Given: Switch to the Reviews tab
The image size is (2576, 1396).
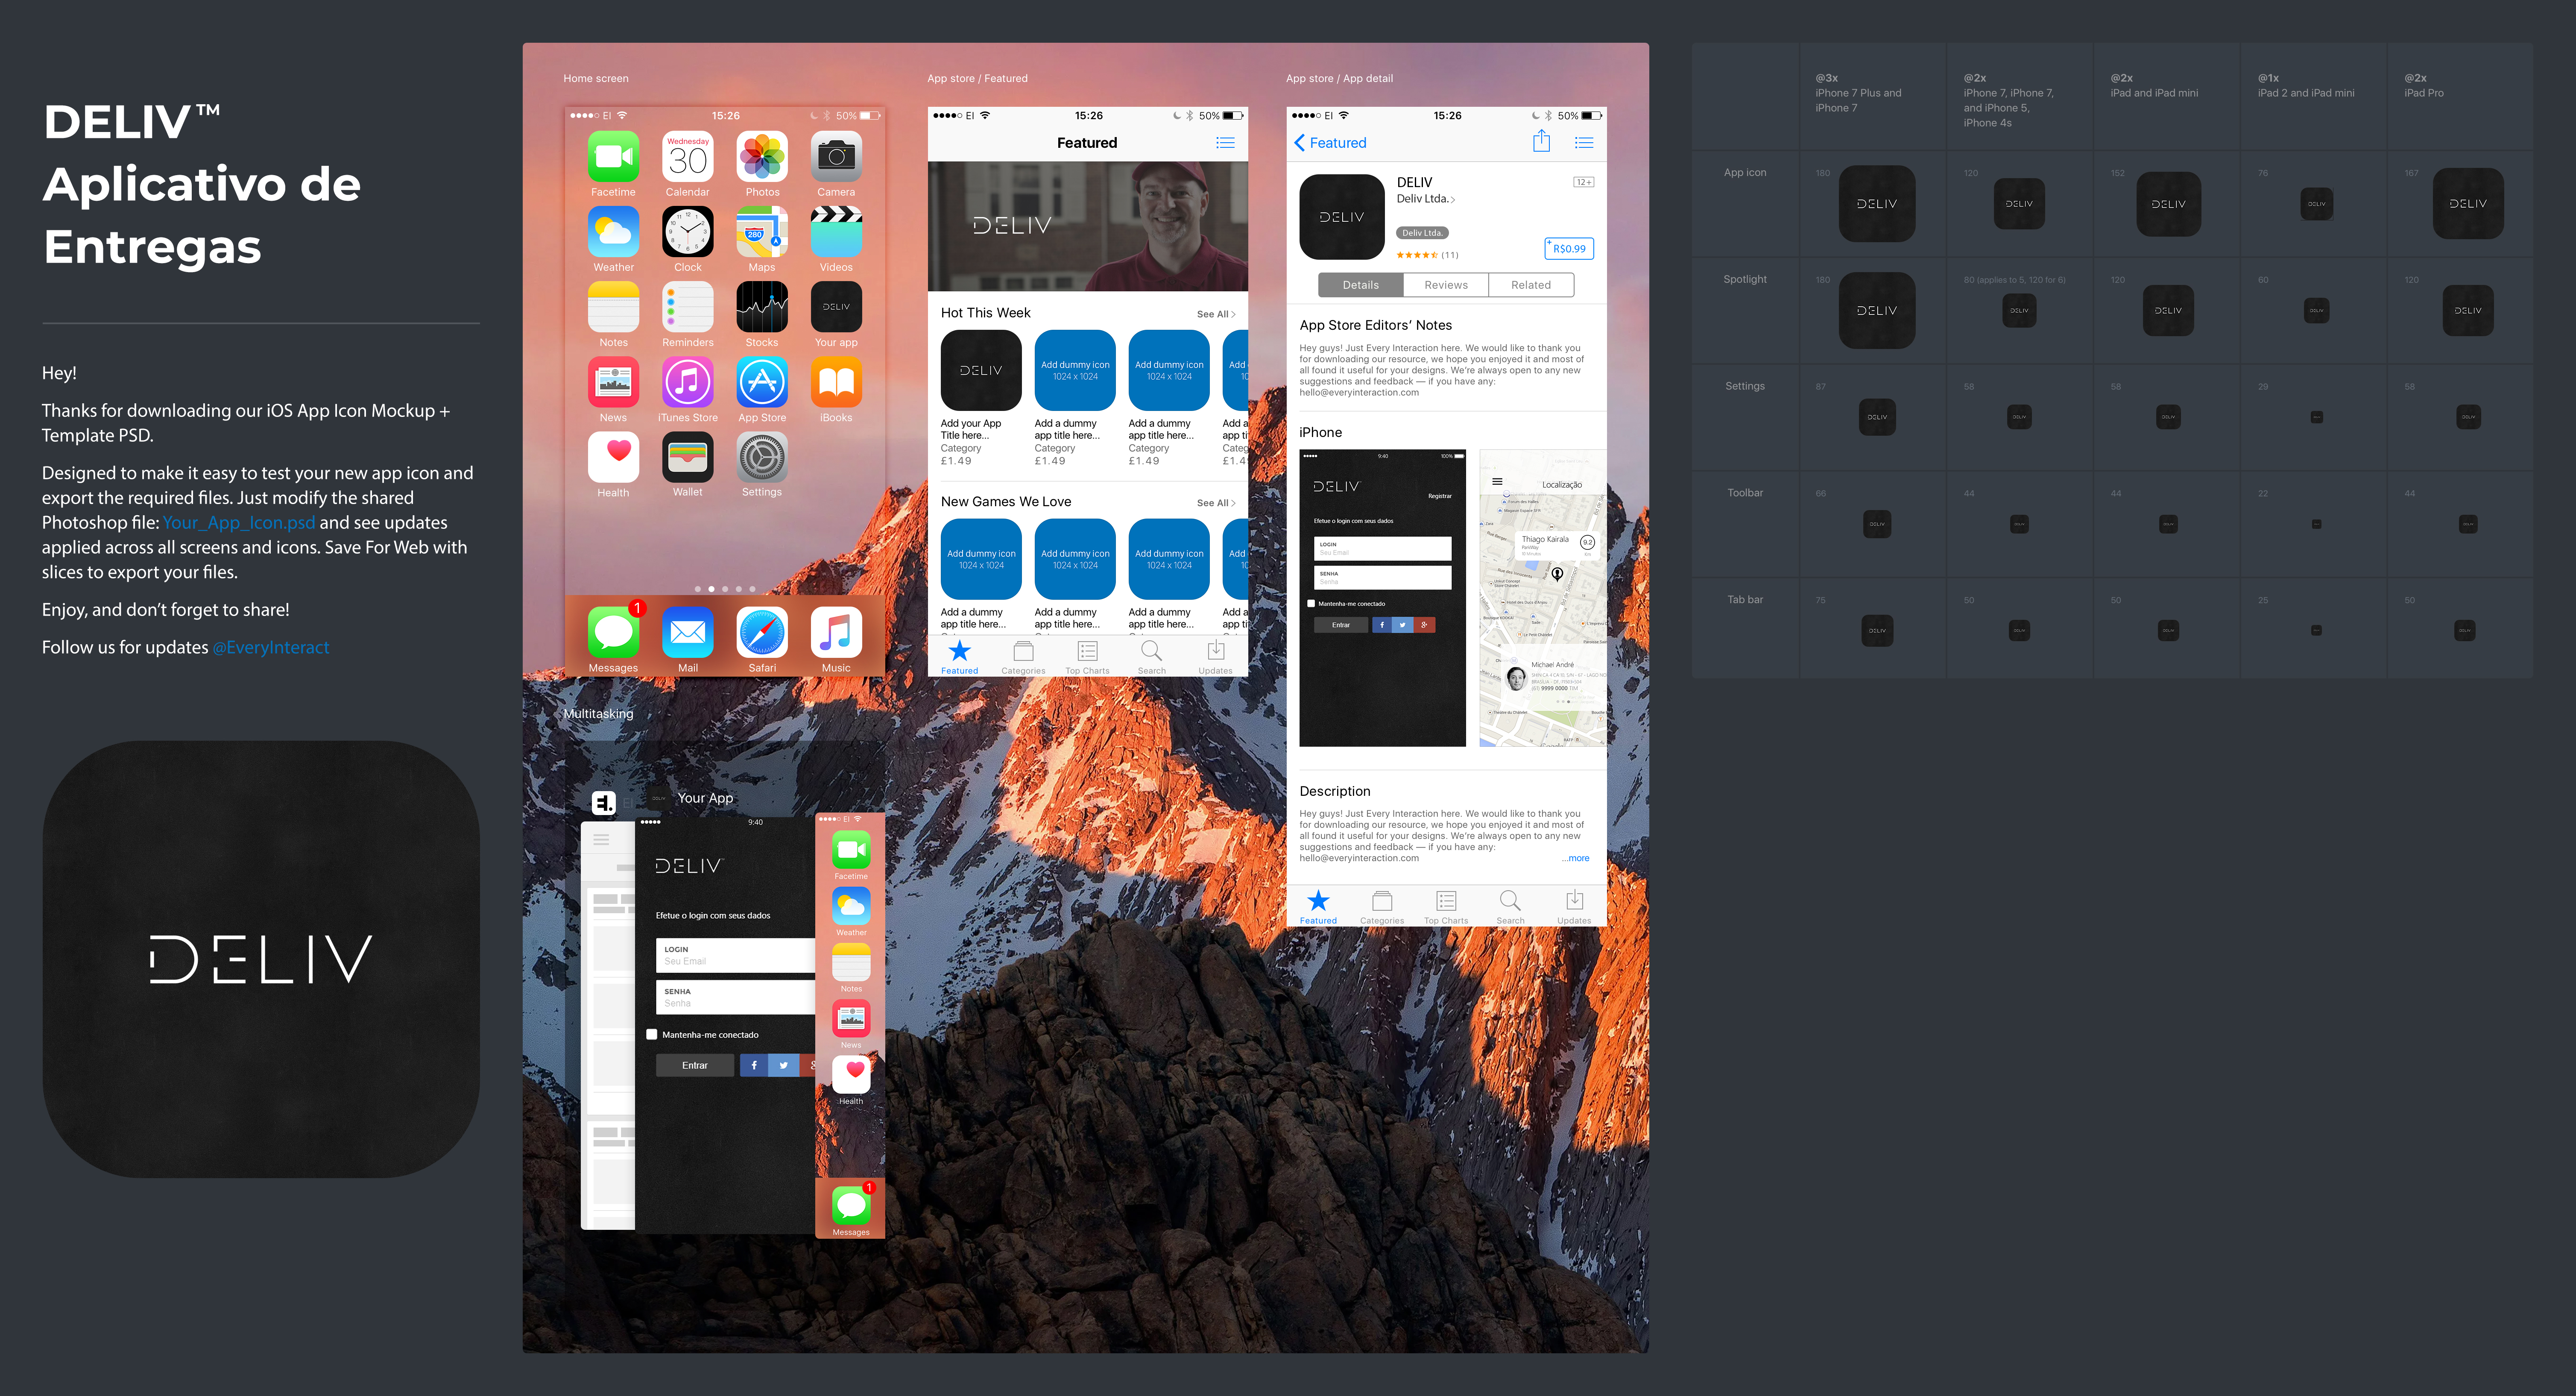Looking at the screenshot, I should [x=1446, y=285].
